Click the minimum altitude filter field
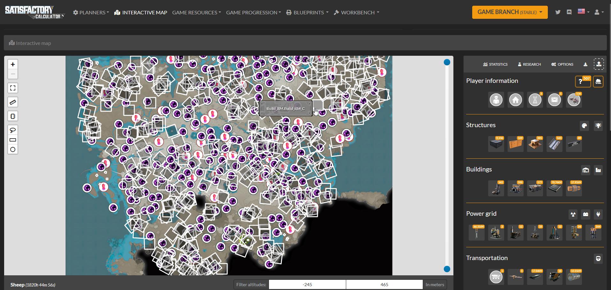Screen dimensions: 611x290 (307, 285)
